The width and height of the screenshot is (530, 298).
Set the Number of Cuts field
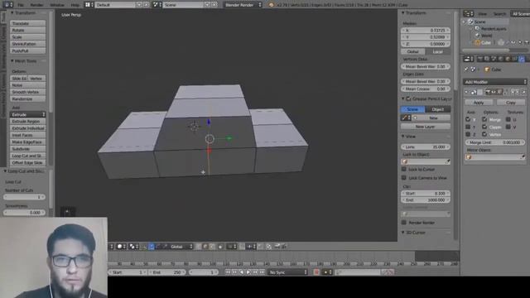(24, 197)
